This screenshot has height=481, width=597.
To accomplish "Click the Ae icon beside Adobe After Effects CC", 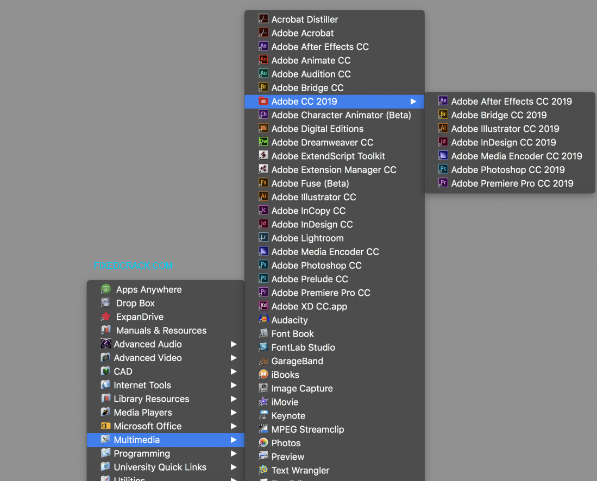I will pyautogui.click(x=263, y=46).
